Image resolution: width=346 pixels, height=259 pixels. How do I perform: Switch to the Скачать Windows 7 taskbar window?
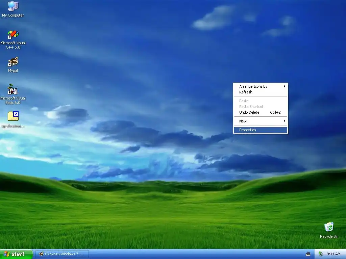(x=62, y=254)
